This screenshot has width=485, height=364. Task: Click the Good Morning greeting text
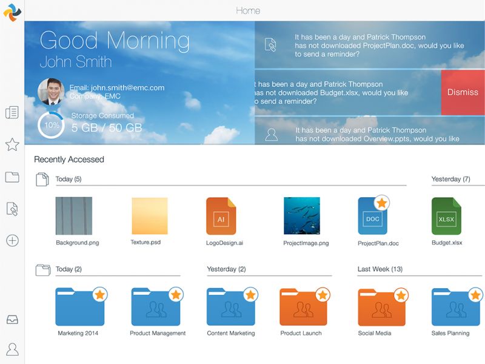click(x=115, y=41)
